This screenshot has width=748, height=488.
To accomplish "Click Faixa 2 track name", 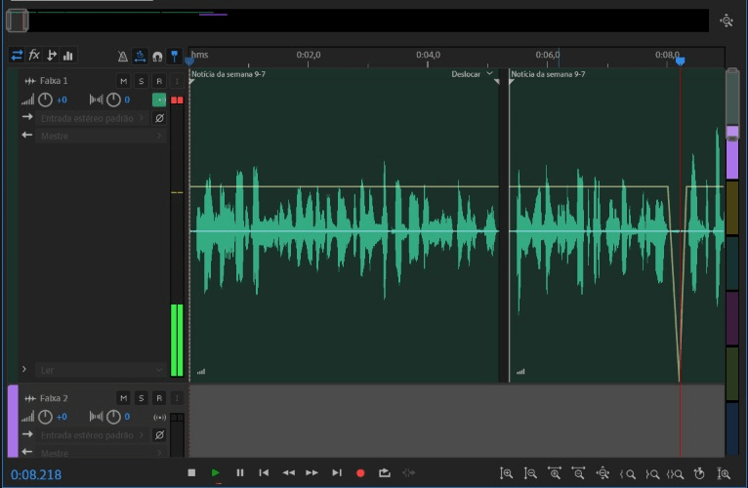I will 54,398.
